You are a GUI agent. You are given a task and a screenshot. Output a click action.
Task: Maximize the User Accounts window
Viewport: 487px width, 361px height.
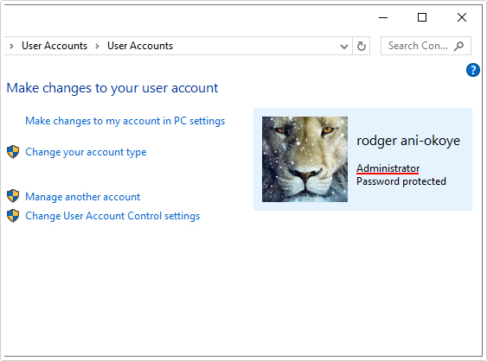tap(422, 17)
